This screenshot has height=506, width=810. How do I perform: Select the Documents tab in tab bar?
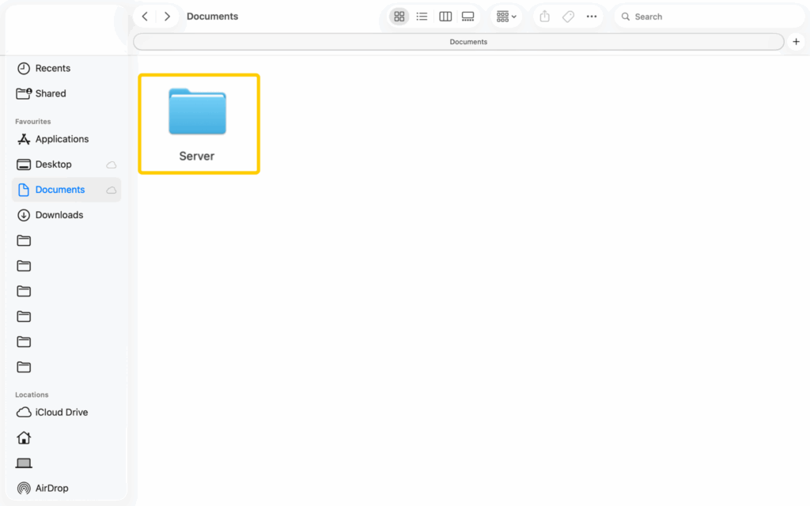tap(459, 42)
